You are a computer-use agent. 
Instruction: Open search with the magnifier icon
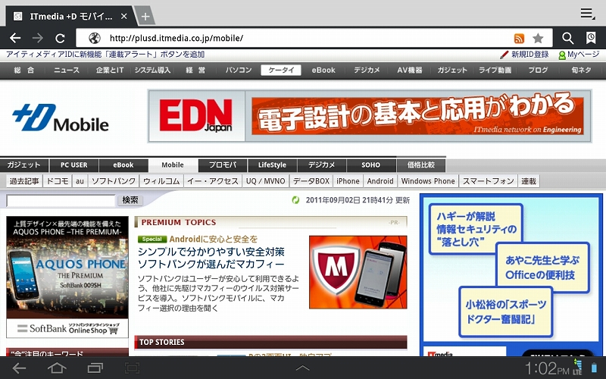click(x=567, y=38)
